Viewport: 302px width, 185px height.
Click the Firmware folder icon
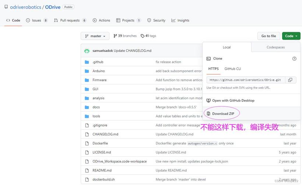click(87, 80)
